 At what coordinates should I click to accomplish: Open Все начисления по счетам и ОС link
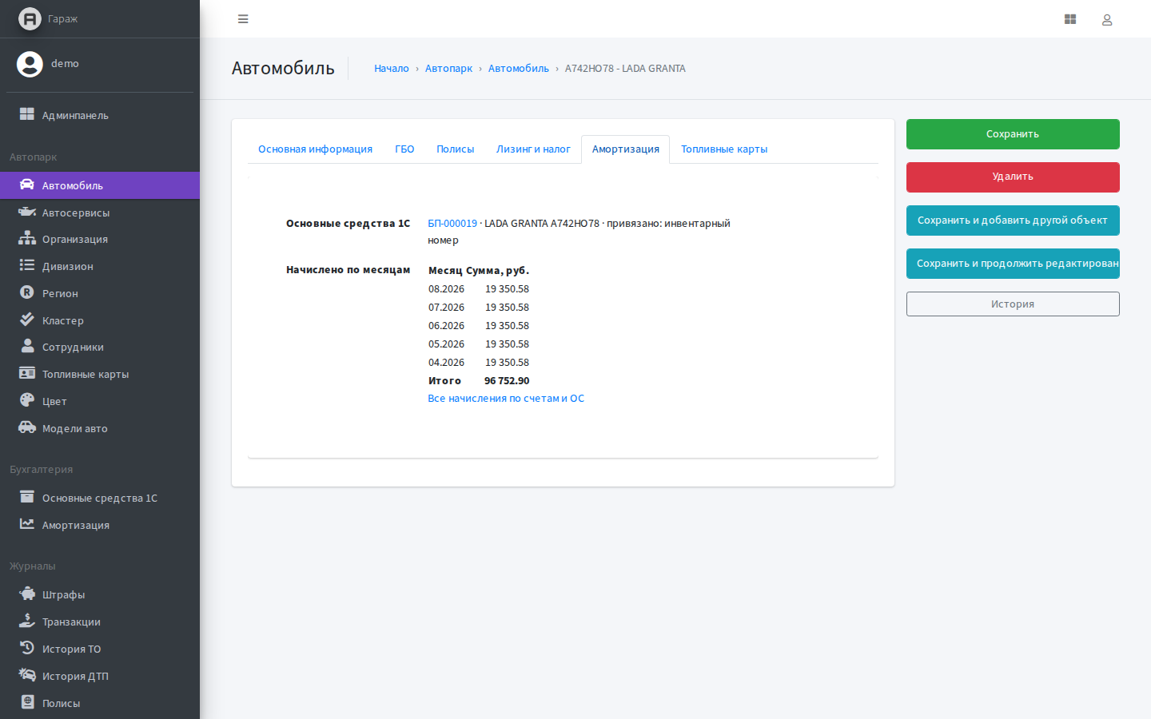(506, 399)
